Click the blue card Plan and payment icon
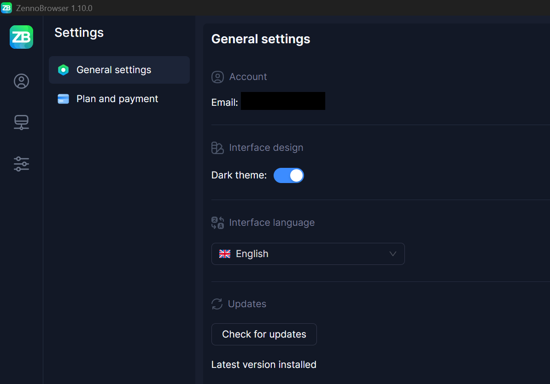The width and height of the screenshot is (550, 384). 63,99
